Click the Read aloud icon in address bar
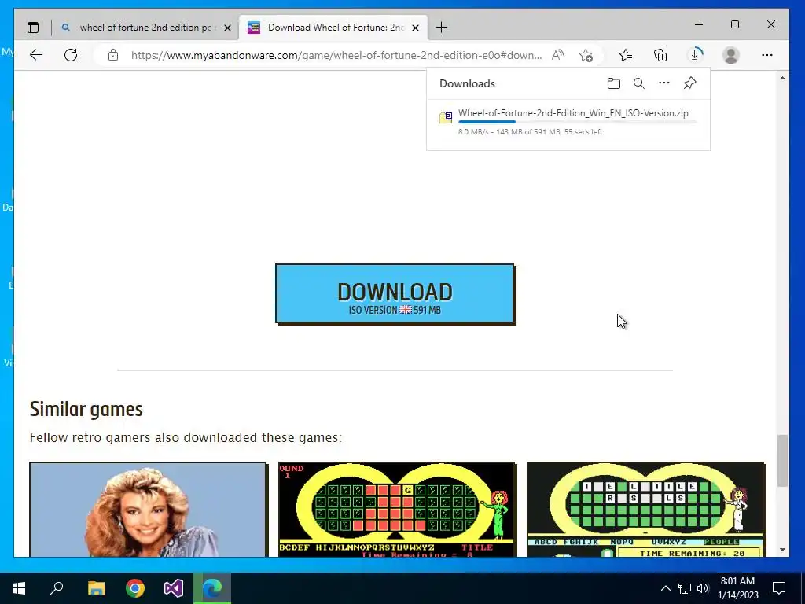The width and height of the screenshot is (805, 604). (557, 55)
